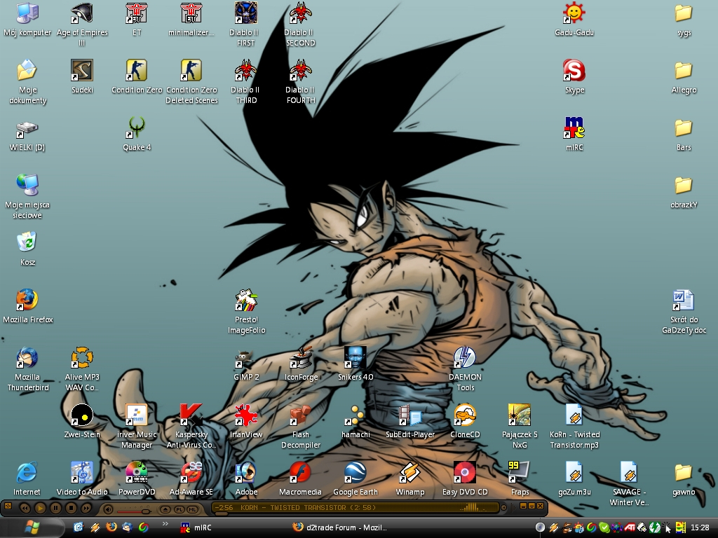This screenshot has width=718, height=538.
Task: Select the Google Earth icon
Action: click(355, 473)
